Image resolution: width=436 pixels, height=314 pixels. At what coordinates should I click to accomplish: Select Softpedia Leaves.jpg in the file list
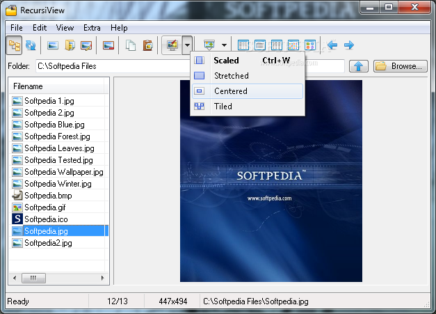pos(59,148)
